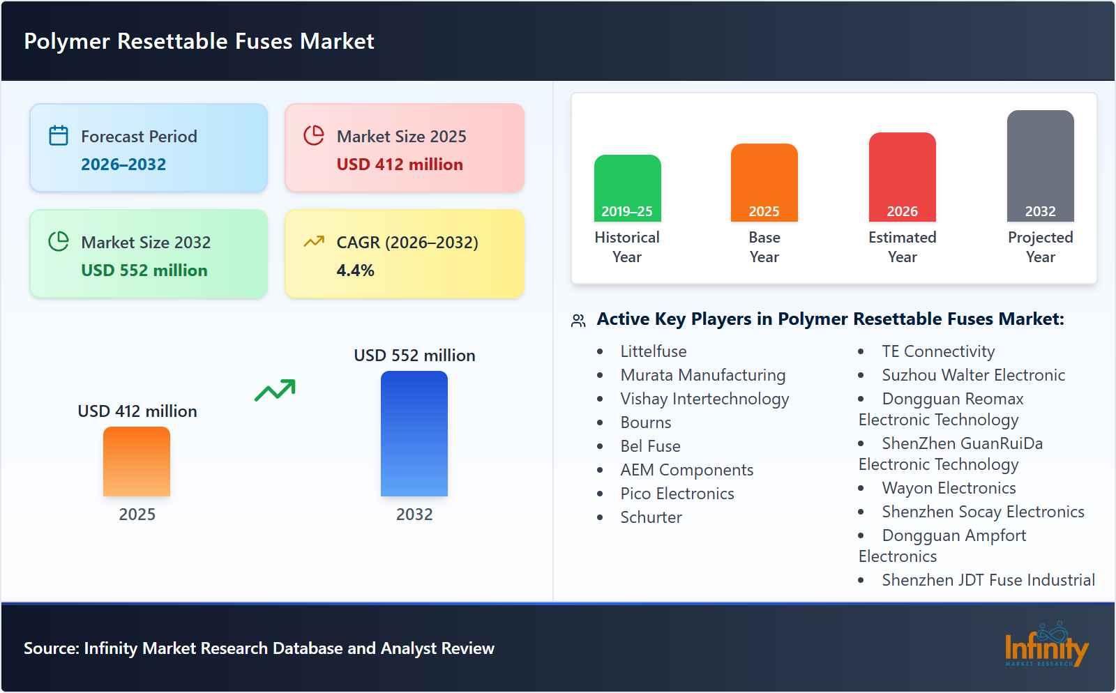Click the red 2026 Estimated Year bar

[902, 177]
